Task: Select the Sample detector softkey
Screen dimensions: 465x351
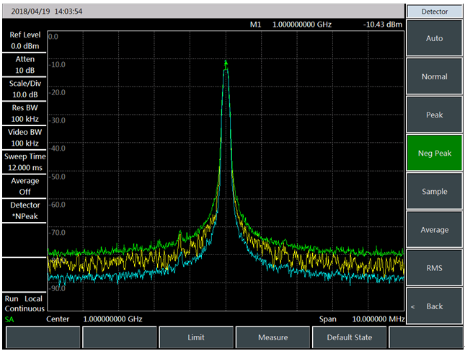Action: click(434, 192)
